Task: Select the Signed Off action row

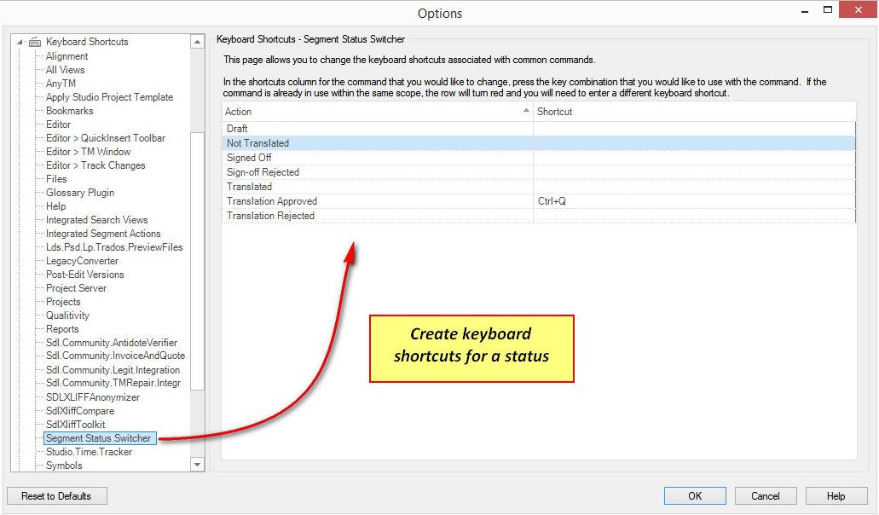Action: pos(538,158)
